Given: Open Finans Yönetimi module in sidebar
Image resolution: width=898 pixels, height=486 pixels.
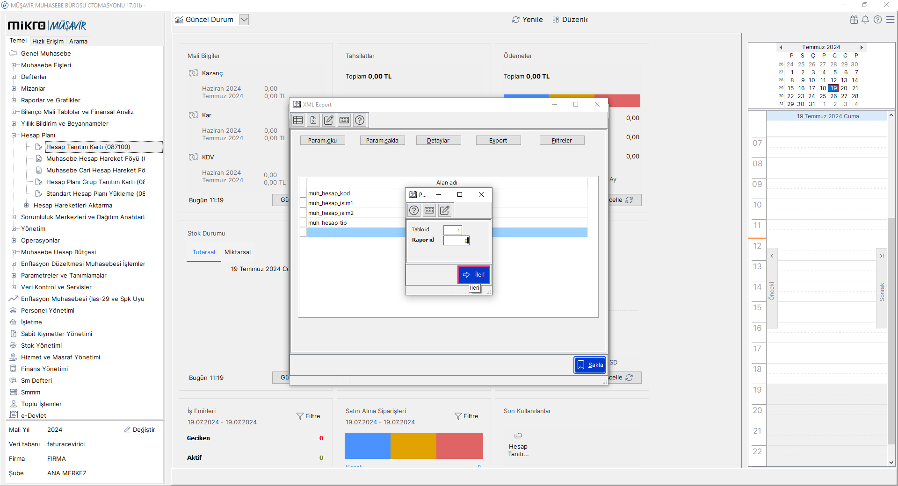Looking at the screenshot, I should tap(44, 369).
